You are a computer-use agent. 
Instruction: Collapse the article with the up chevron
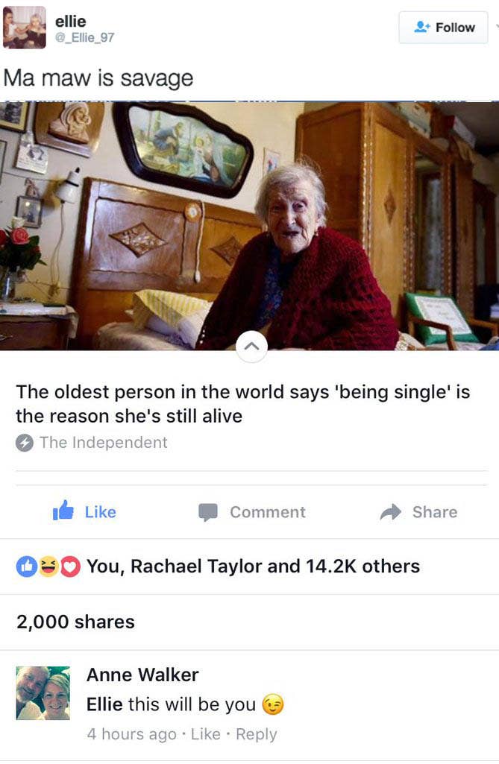(251, 347)
